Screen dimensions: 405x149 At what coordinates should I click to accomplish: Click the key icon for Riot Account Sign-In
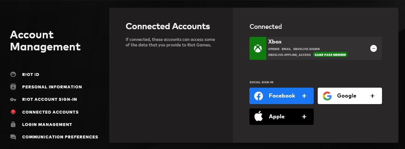(13, 99)
